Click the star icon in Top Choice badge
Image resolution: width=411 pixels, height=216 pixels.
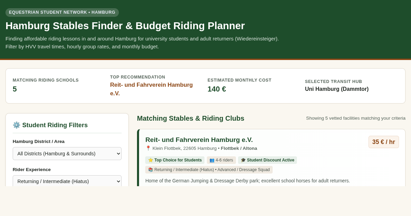tap(150, 160)
